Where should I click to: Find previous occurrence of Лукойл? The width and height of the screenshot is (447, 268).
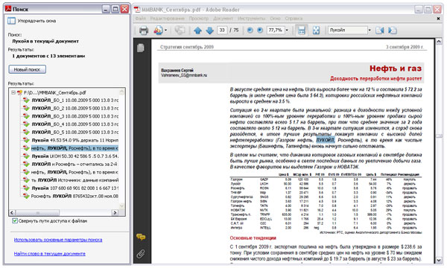379,31
